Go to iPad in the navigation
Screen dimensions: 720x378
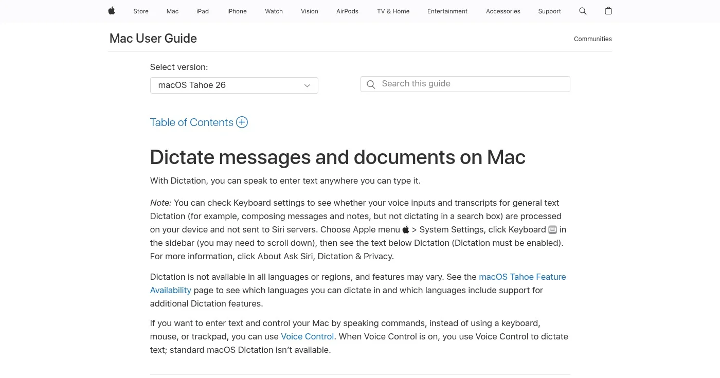203,11
